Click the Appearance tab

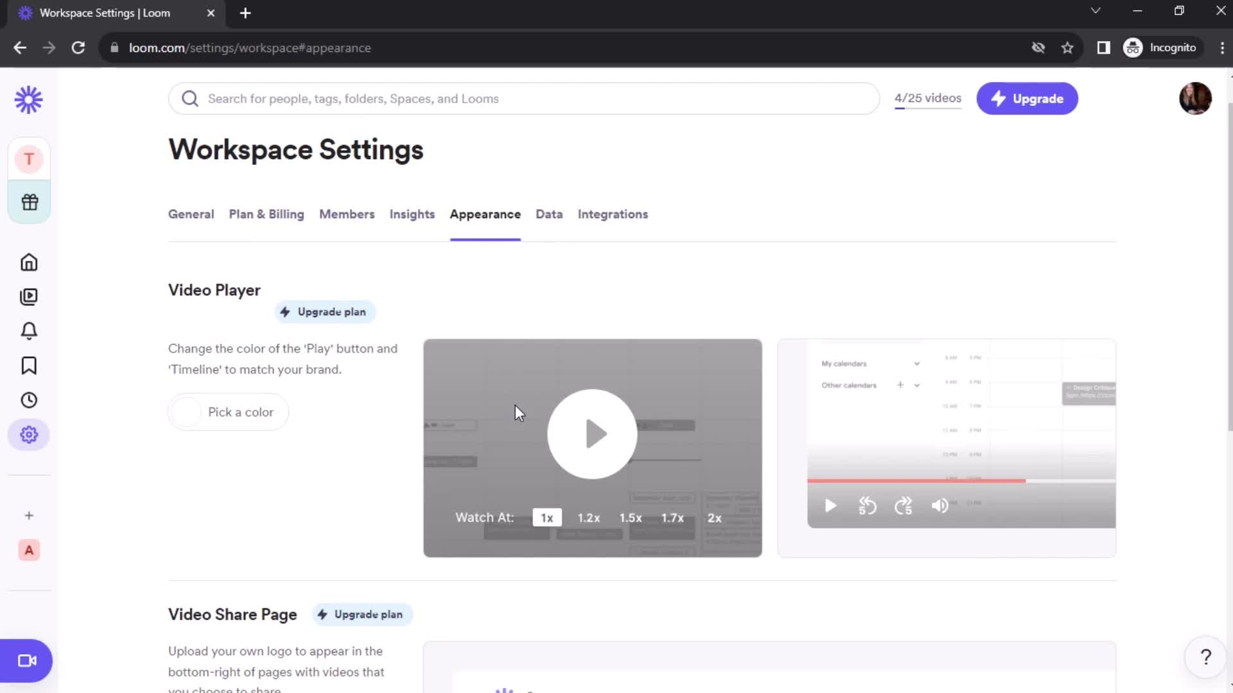pyautogui.click(x=485, y=214)
